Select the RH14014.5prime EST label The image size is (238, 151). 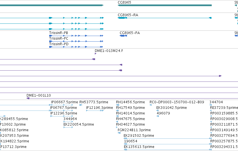[x=130, y=113]
